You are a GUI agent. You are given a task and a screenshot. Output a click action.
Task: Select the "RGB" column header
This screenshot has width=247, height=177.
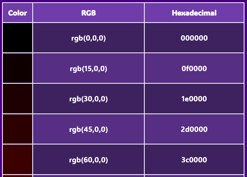coord(88,13)
